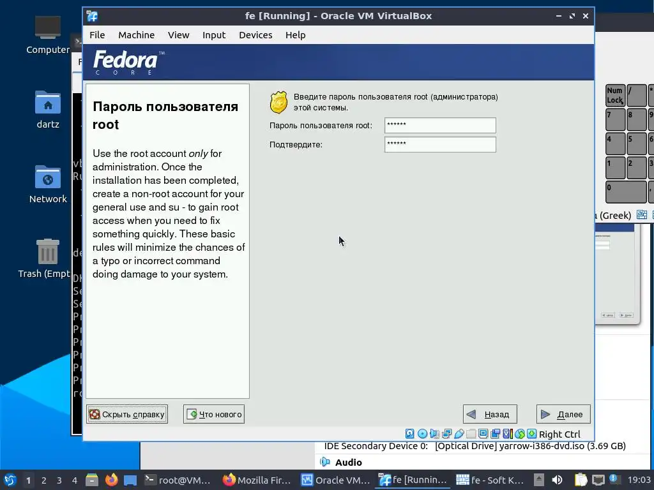Open the Help menu

click(x=295, y=35)
